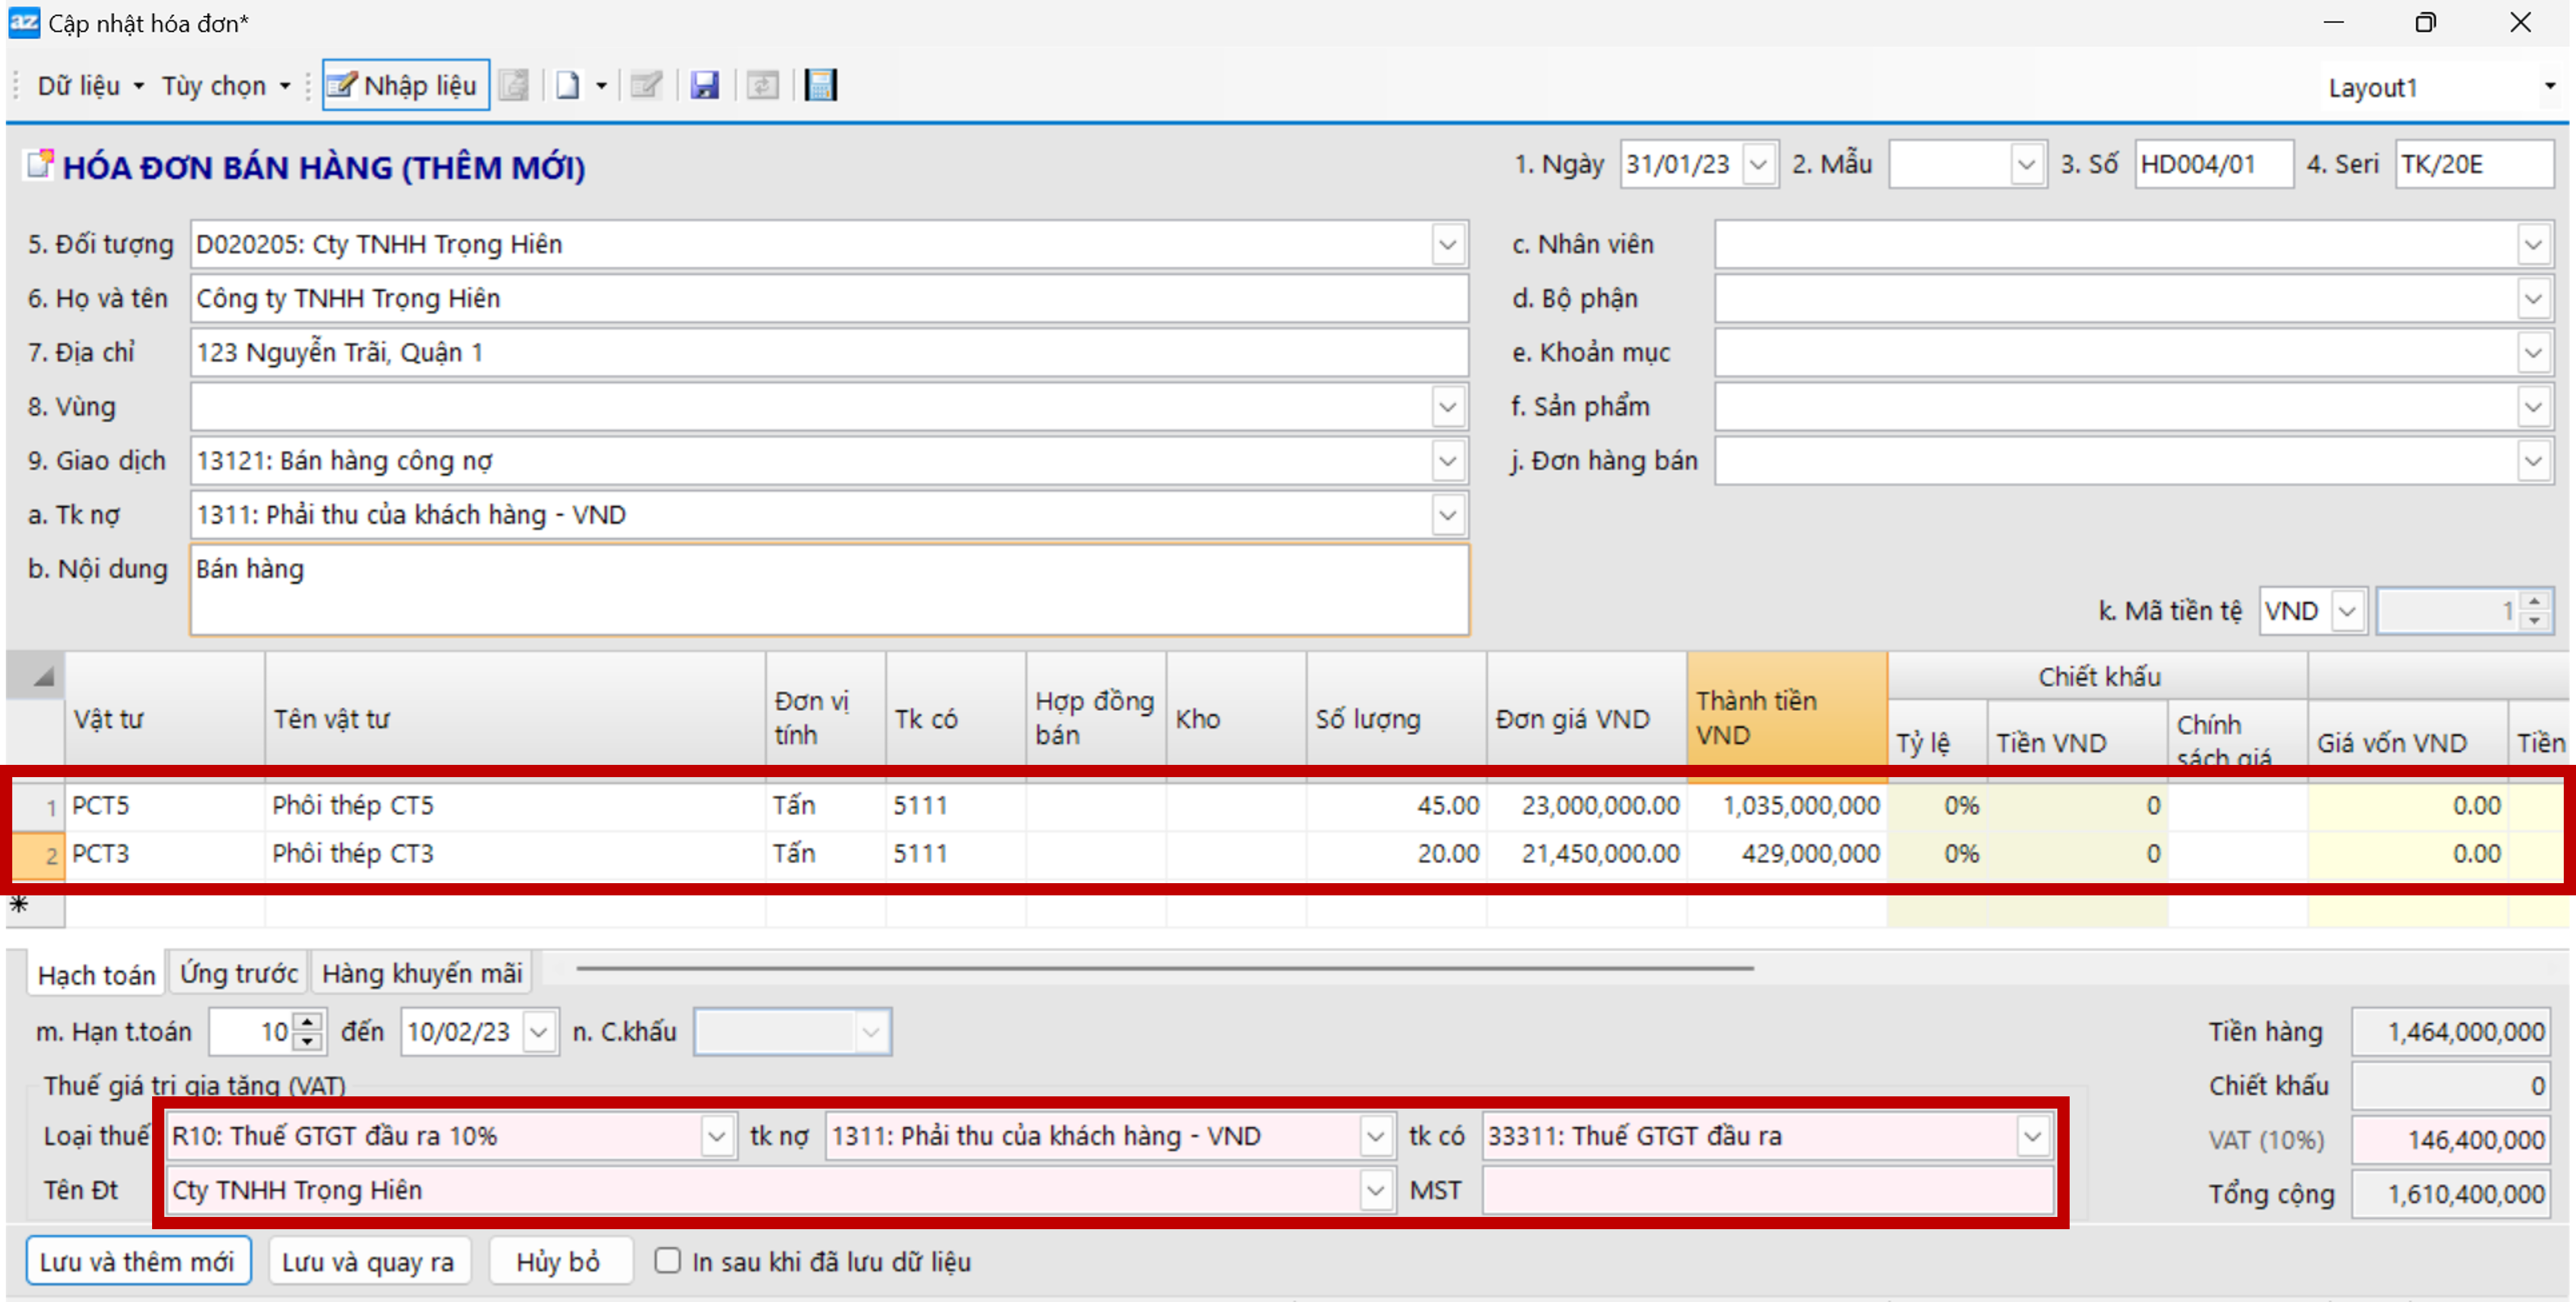Click the blank new document toolbar icon
Screen dimensions: 2576x1302
(567, 86)
